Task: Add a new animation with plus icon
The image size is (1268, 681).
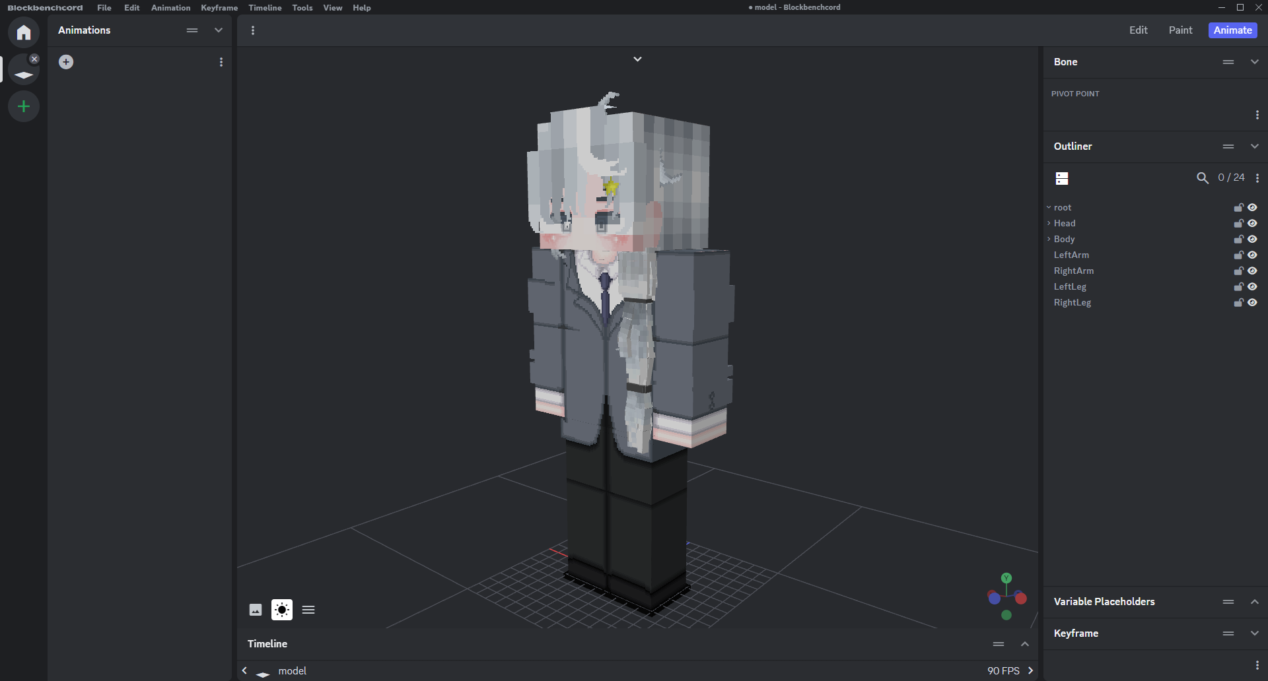Action: 66,62
